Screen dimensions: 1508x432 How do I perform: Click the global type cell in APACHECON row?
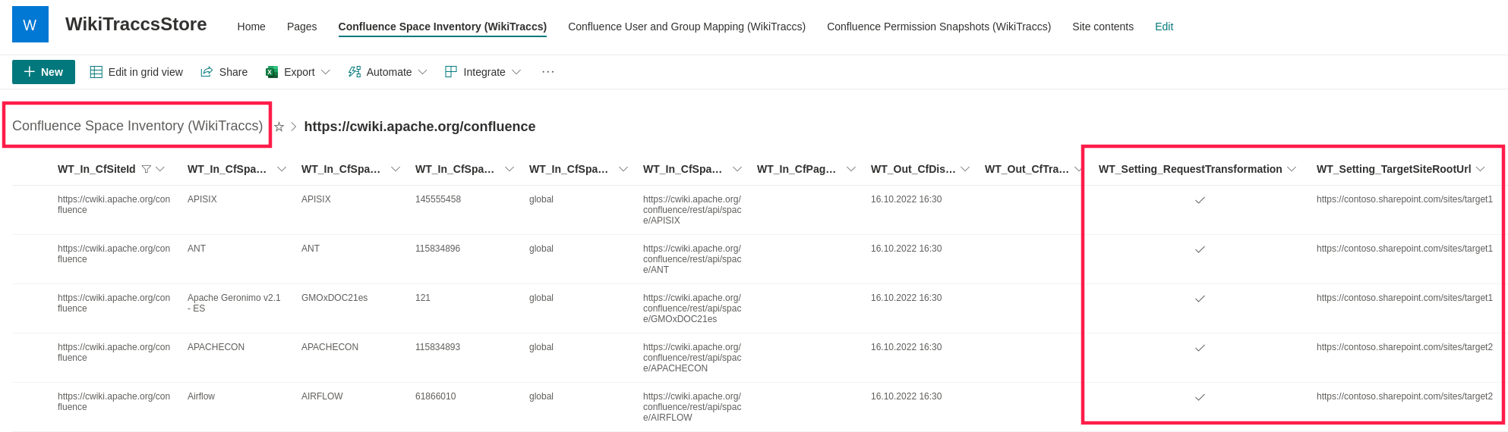(541, 347)
